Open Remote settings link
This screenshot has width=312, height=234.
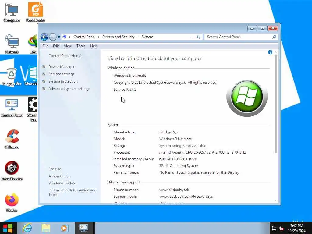[x=61, y=74]
